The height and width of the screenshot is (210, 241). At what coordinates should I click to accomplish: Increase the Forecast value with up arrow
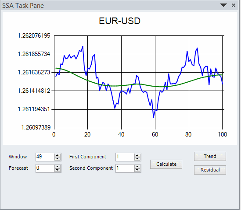(x=58, y=167)
